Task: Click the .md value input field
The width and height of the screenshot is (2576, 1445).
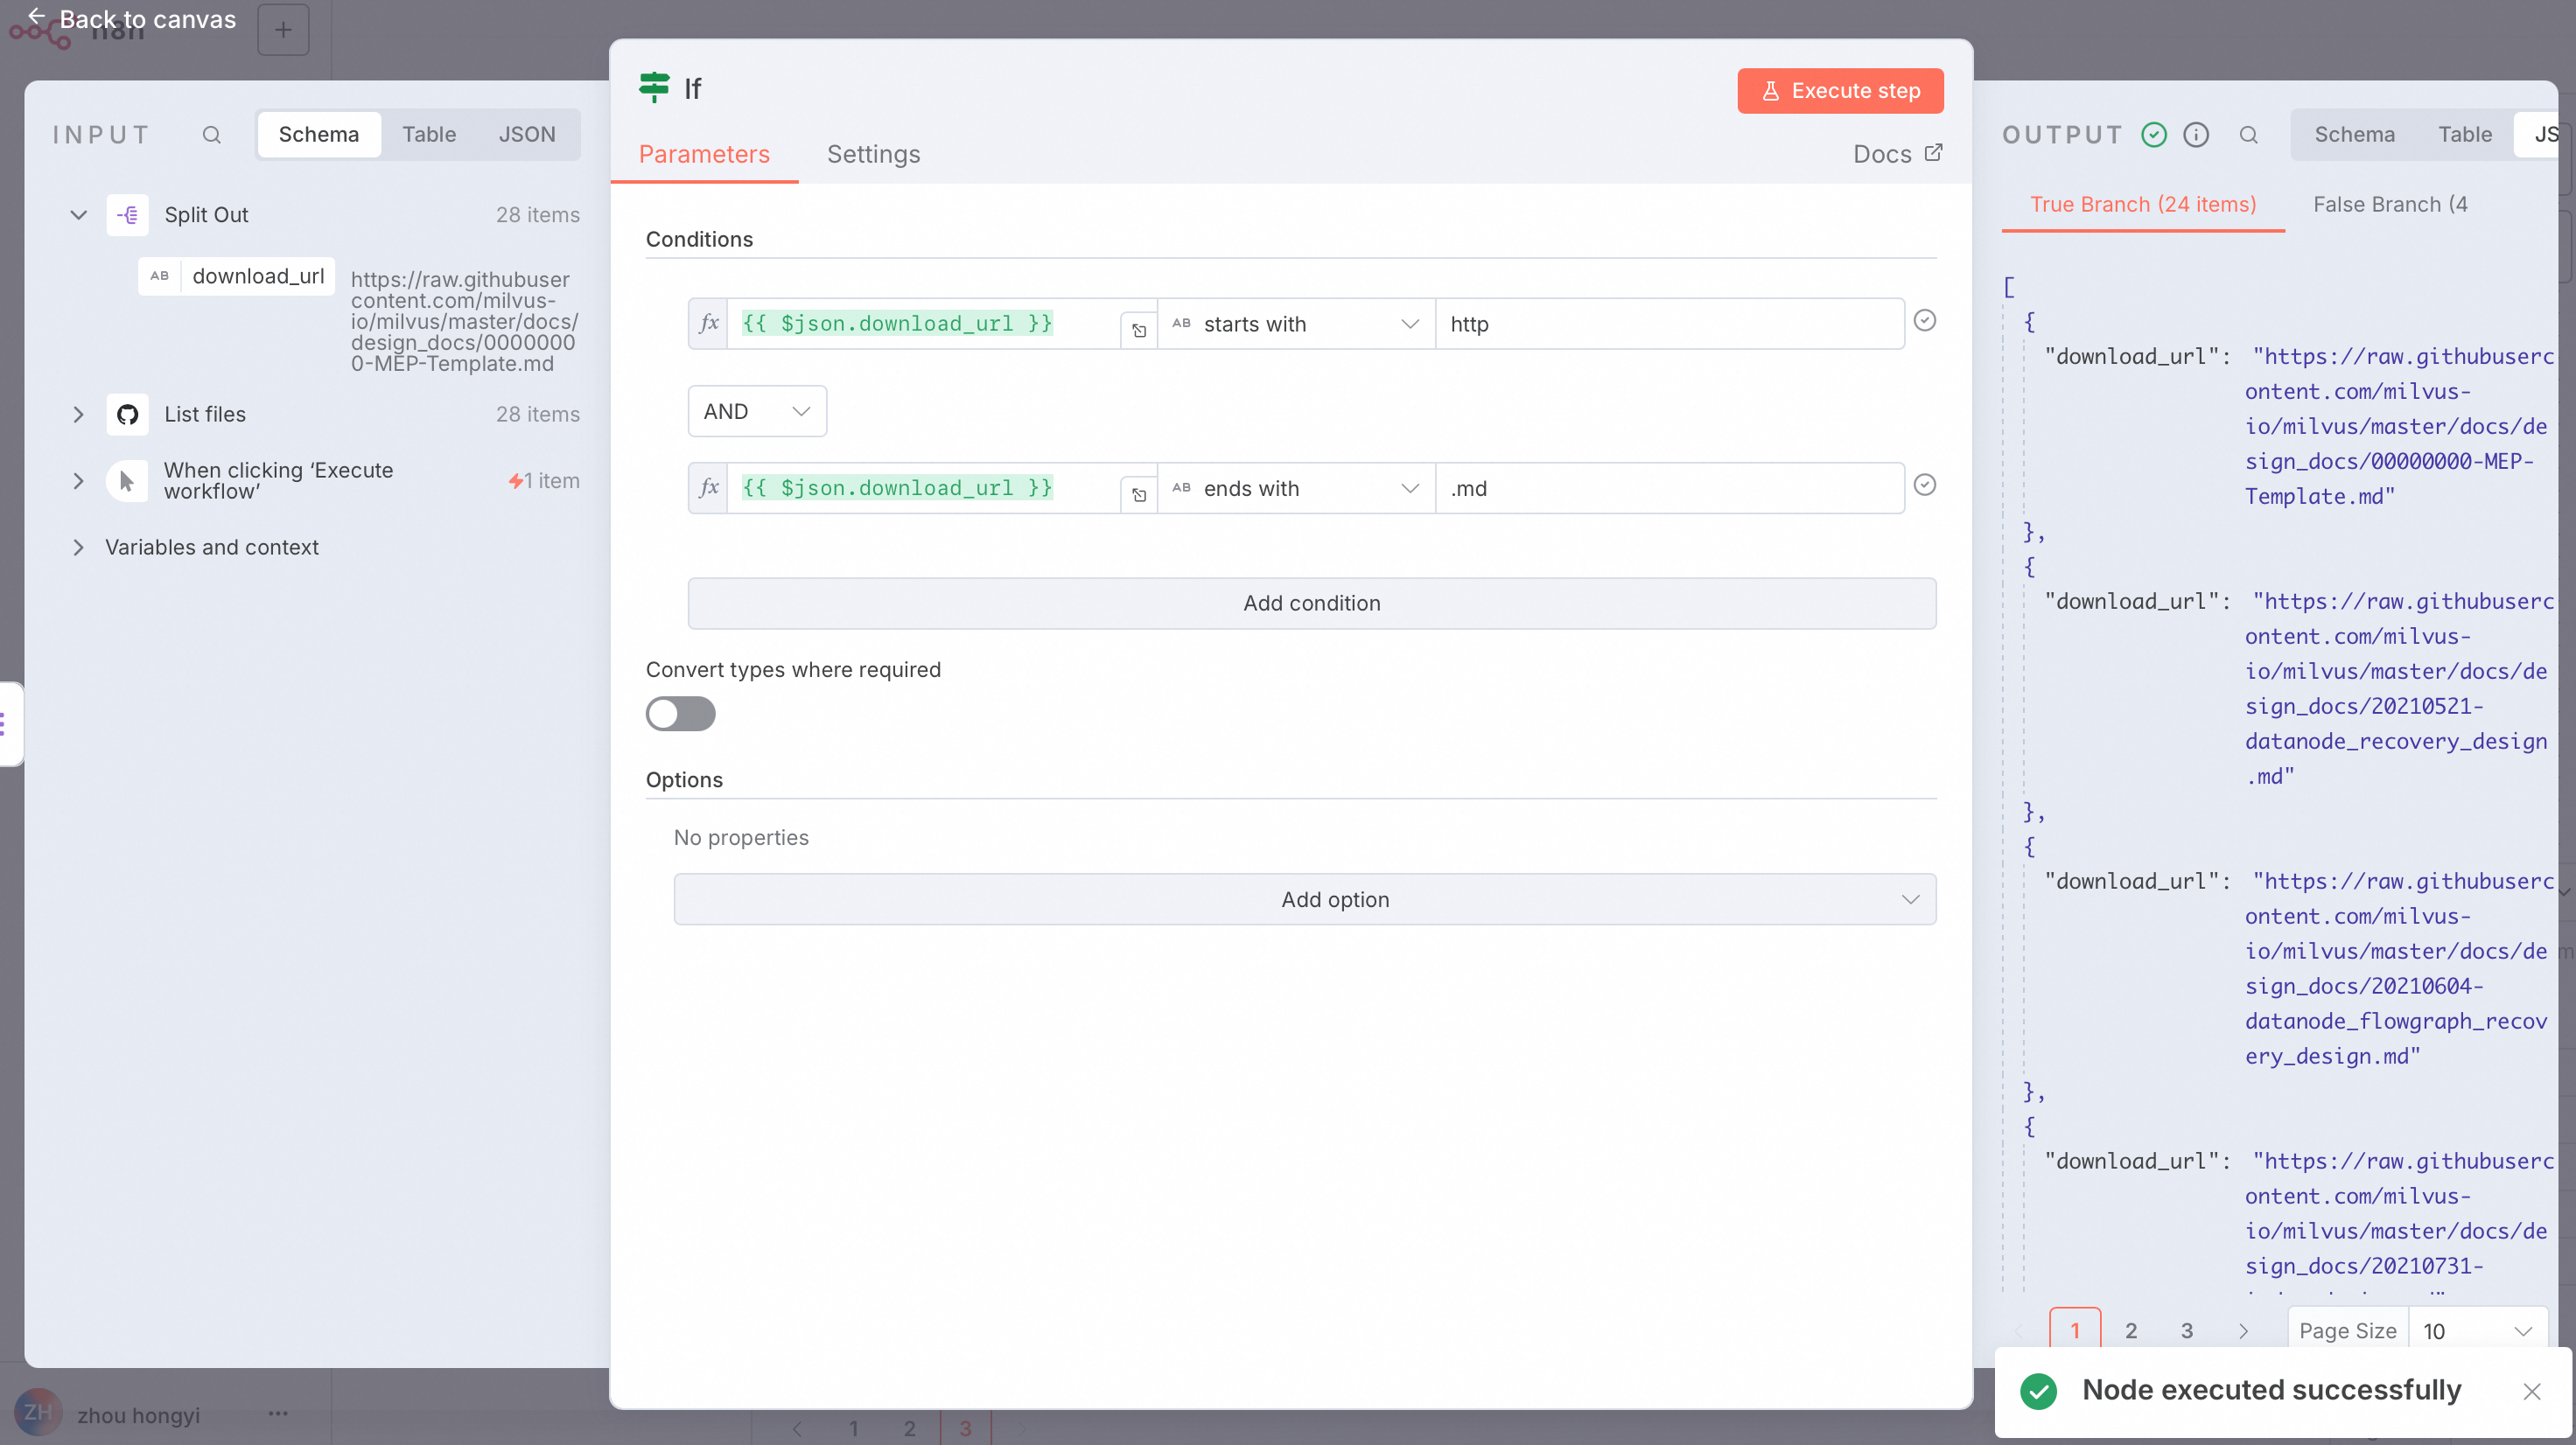Action: pyautogui.click(x=1668, y=489)
